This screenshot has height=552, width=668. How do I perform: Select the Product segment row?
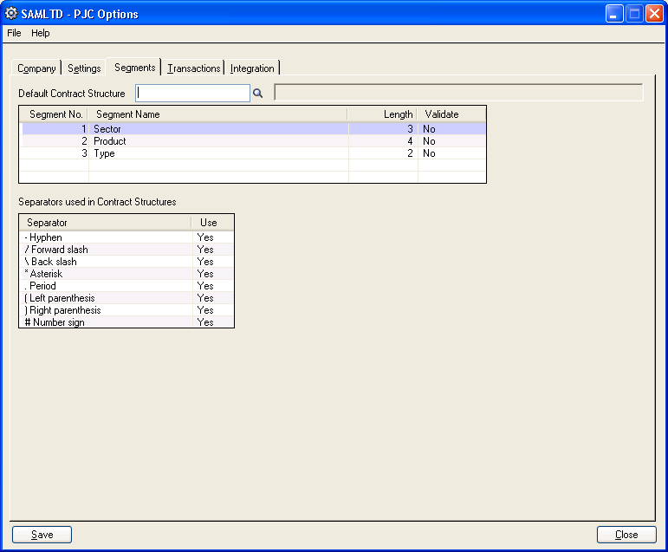tap(253, 141)
